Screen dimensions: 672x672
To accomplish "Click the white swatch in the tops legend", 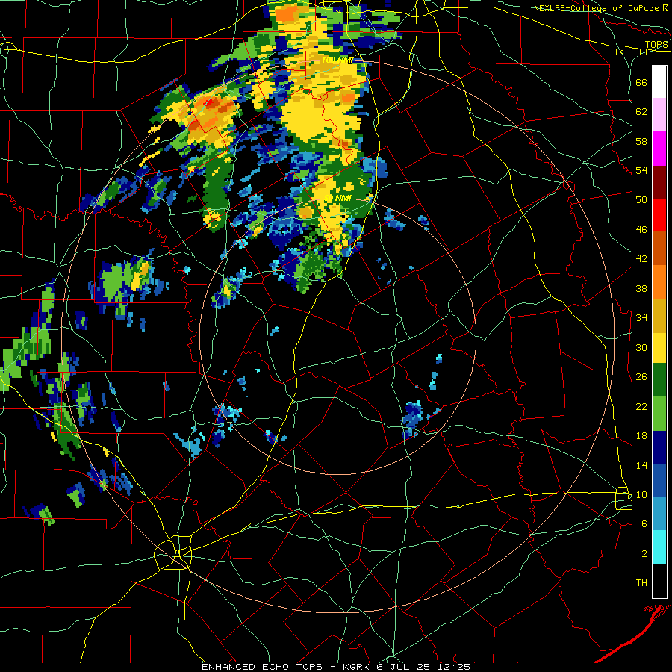I will pos(659,82).
